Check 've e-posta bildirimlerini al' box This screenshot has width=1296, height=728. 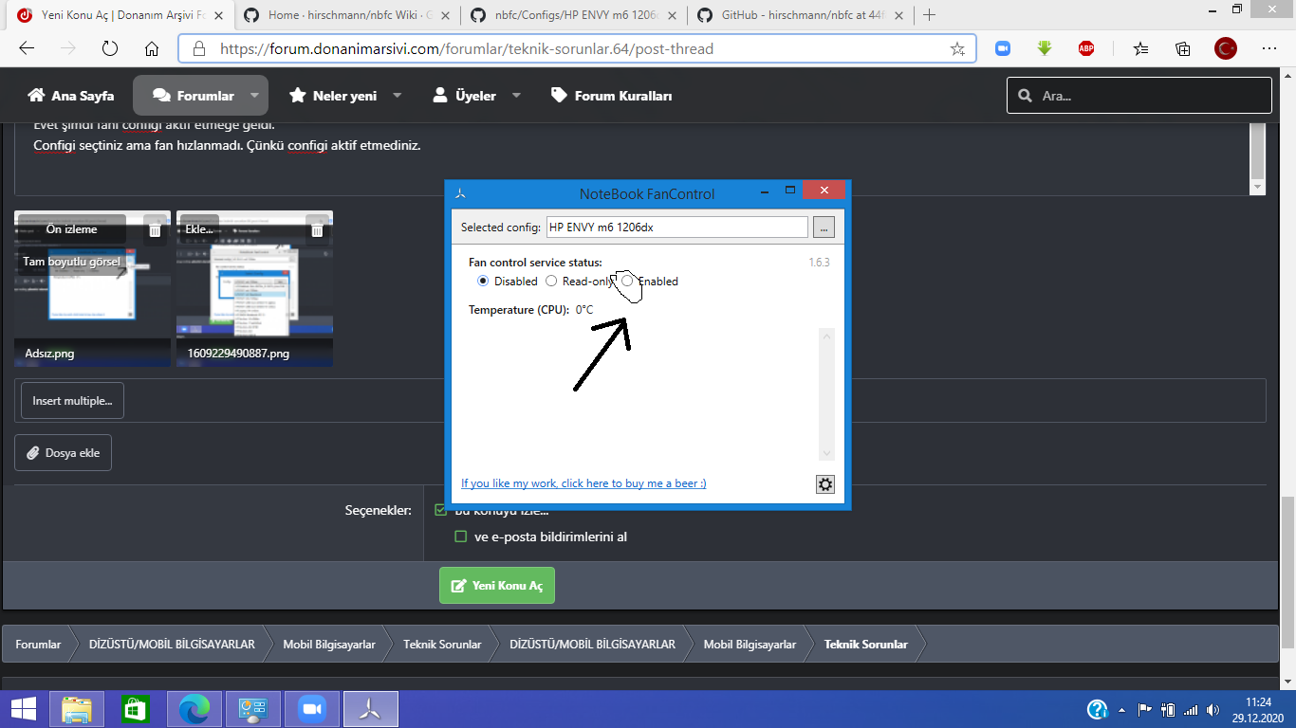coord(461,537)
